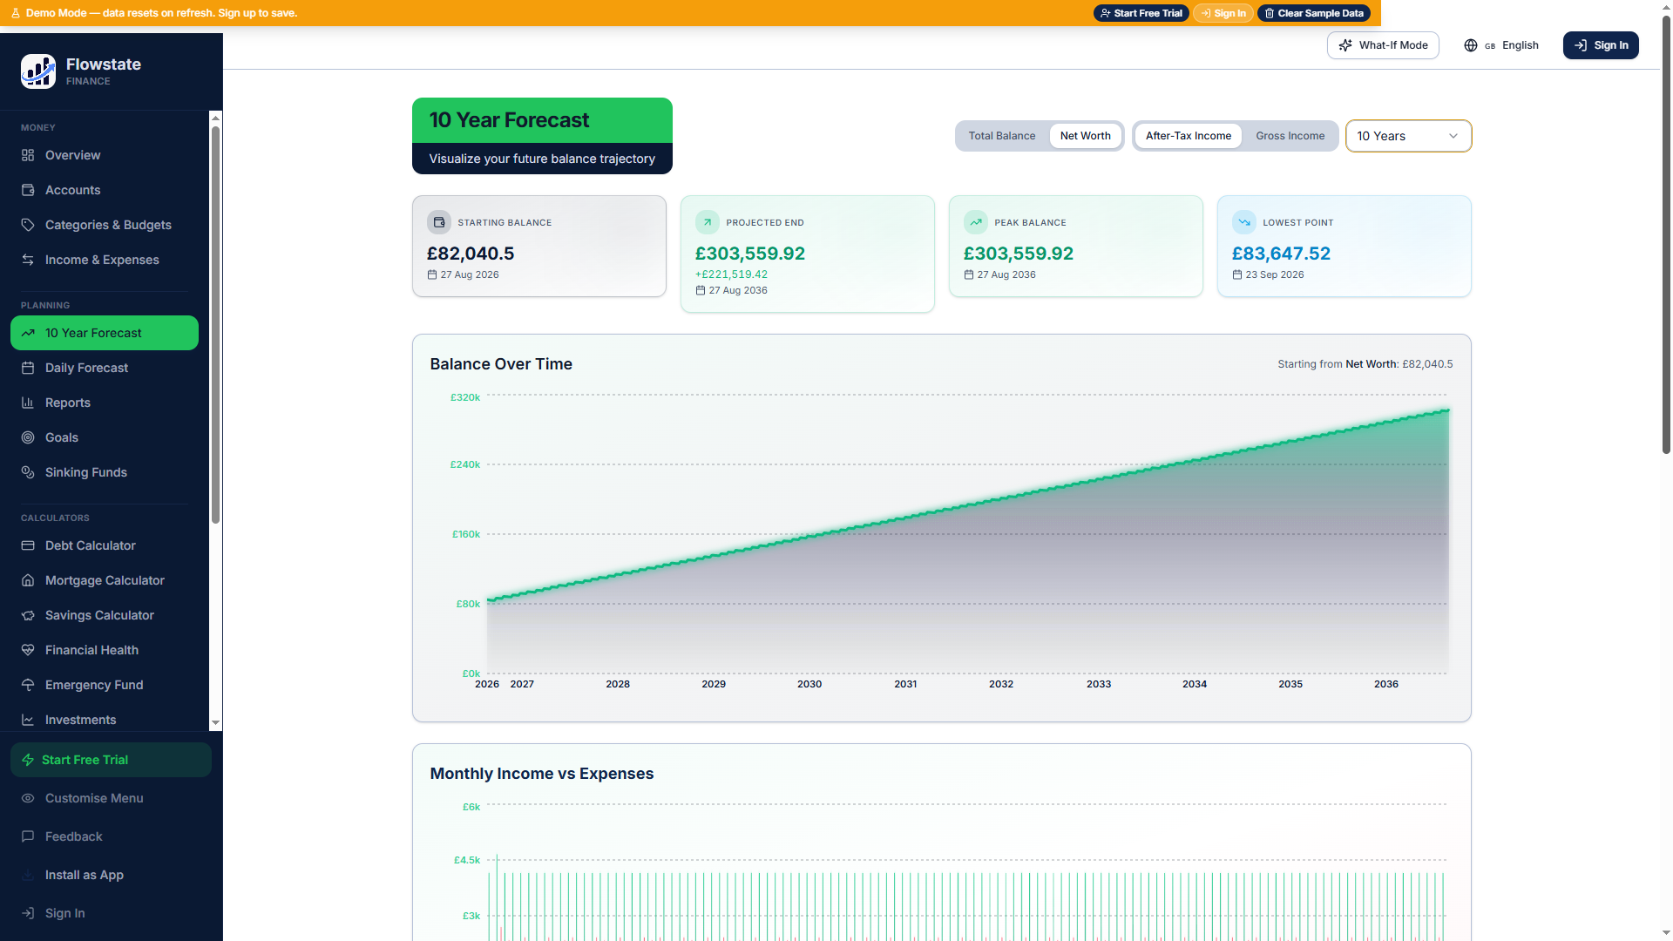
Task: Click the Balance Over Time heading
Action: (x=501, y=364)
